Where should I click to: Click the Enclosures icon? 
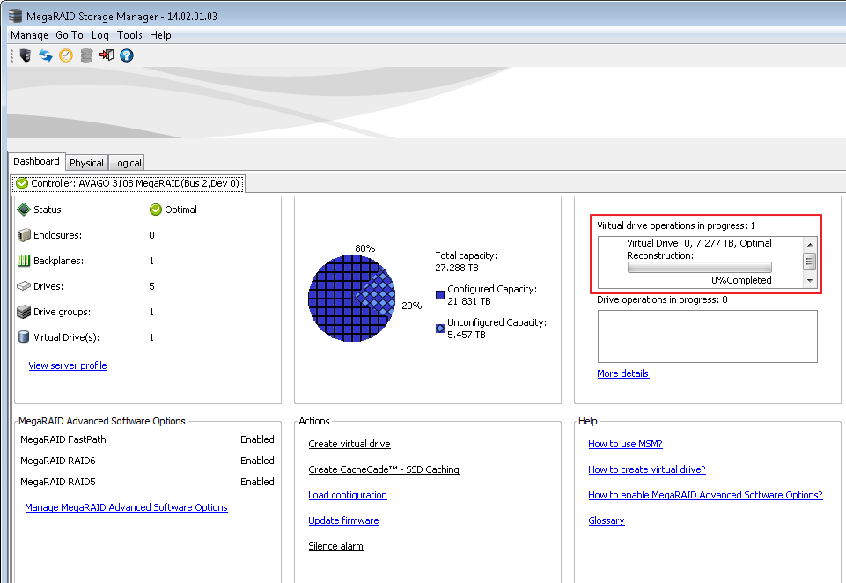tap(24, 235)
